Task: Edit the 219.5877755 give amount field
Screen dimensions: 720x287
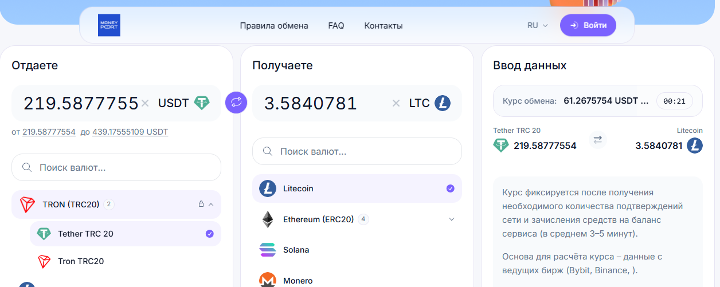Action: point(81,103)
